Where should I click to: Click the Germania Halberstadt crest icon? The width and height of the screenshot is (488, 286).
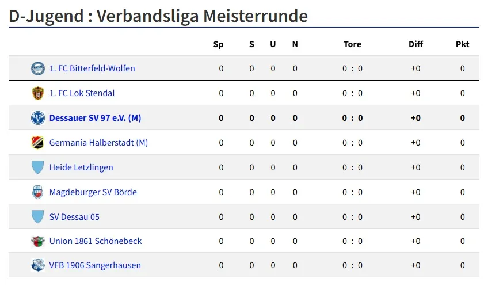coord(37,143)
